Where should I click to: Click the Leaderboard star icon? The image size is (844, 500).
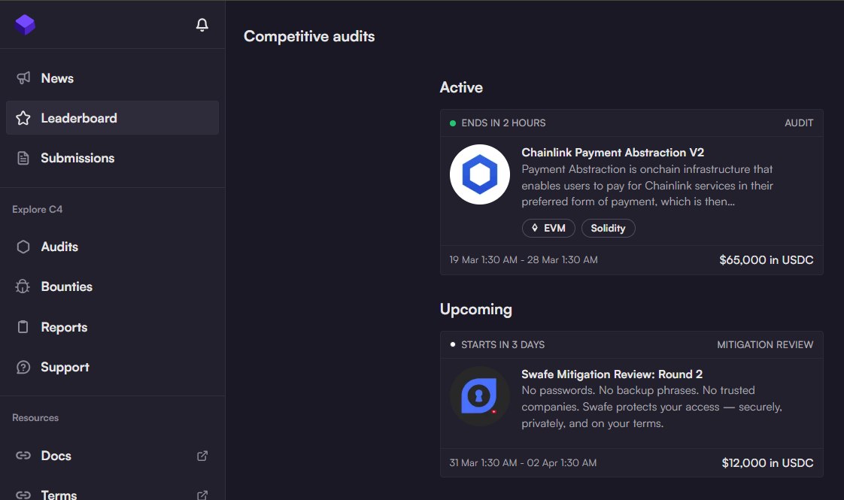click(23, 118)
